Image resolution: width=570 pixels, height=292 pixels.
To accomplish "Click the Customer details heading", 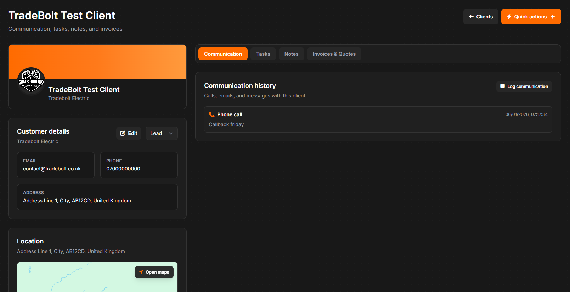I will [x=43, y=131].
